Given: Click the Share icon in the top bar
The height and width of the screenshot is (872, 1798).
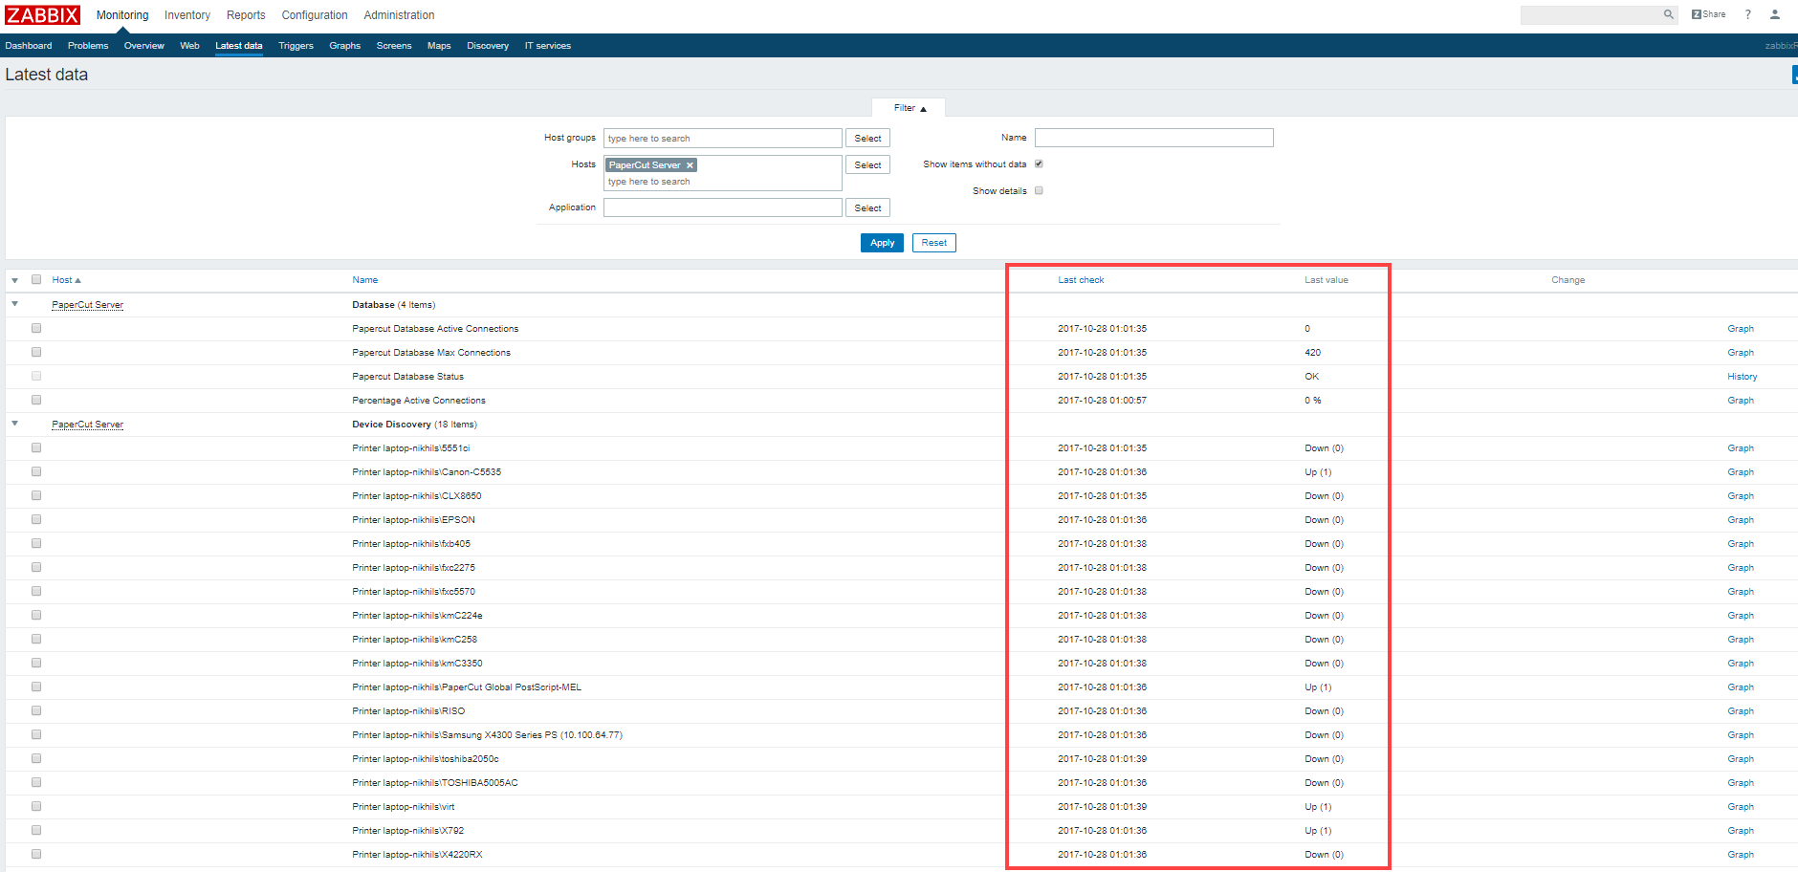Looking at the screenshot, I should [x=1708, y=13].
